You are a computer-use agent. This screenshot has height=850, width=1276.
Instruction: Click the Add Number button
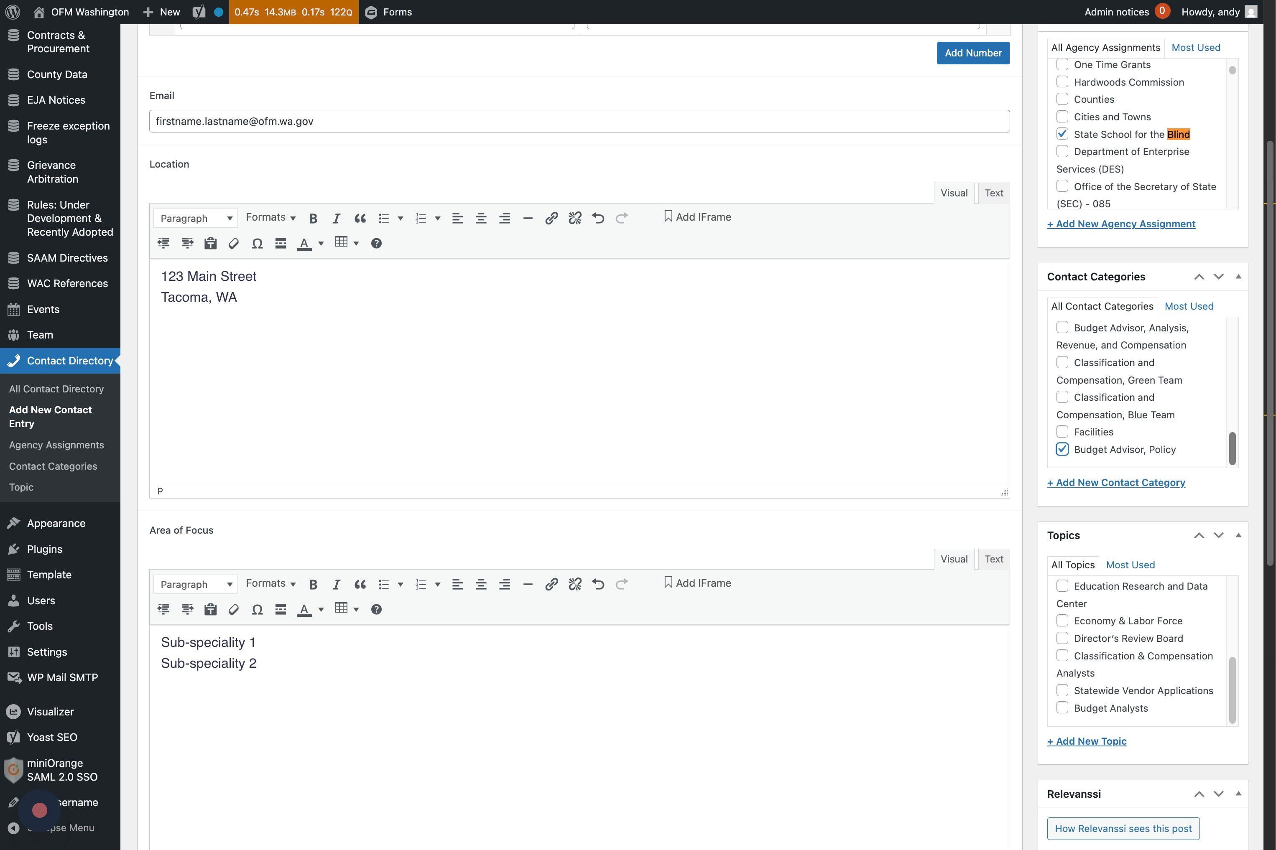973,53
